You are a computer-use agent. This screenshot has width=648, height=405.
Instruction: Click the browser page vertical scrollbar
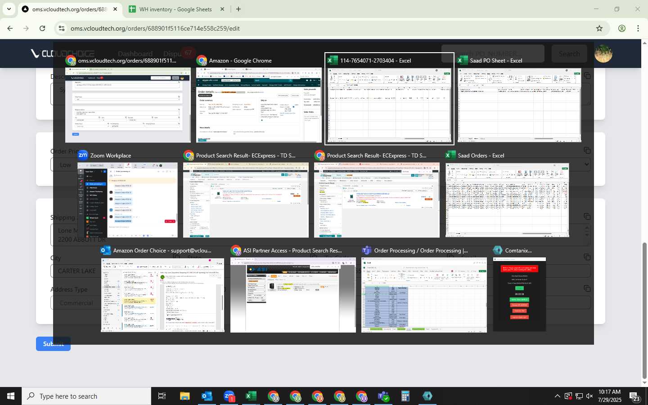pyautogui.click(x=644, y=310)
